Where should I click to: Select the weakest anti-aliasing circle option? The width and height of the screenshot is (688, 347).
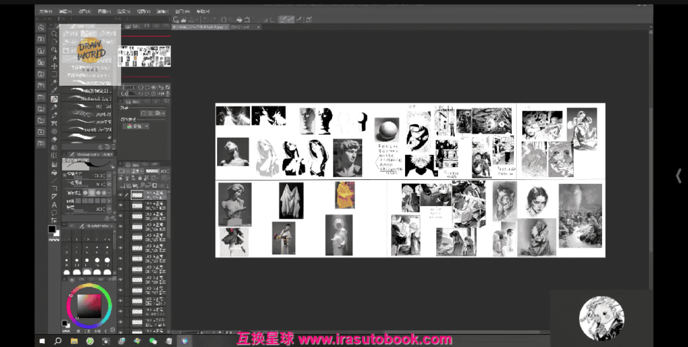[x=86, y=193]
